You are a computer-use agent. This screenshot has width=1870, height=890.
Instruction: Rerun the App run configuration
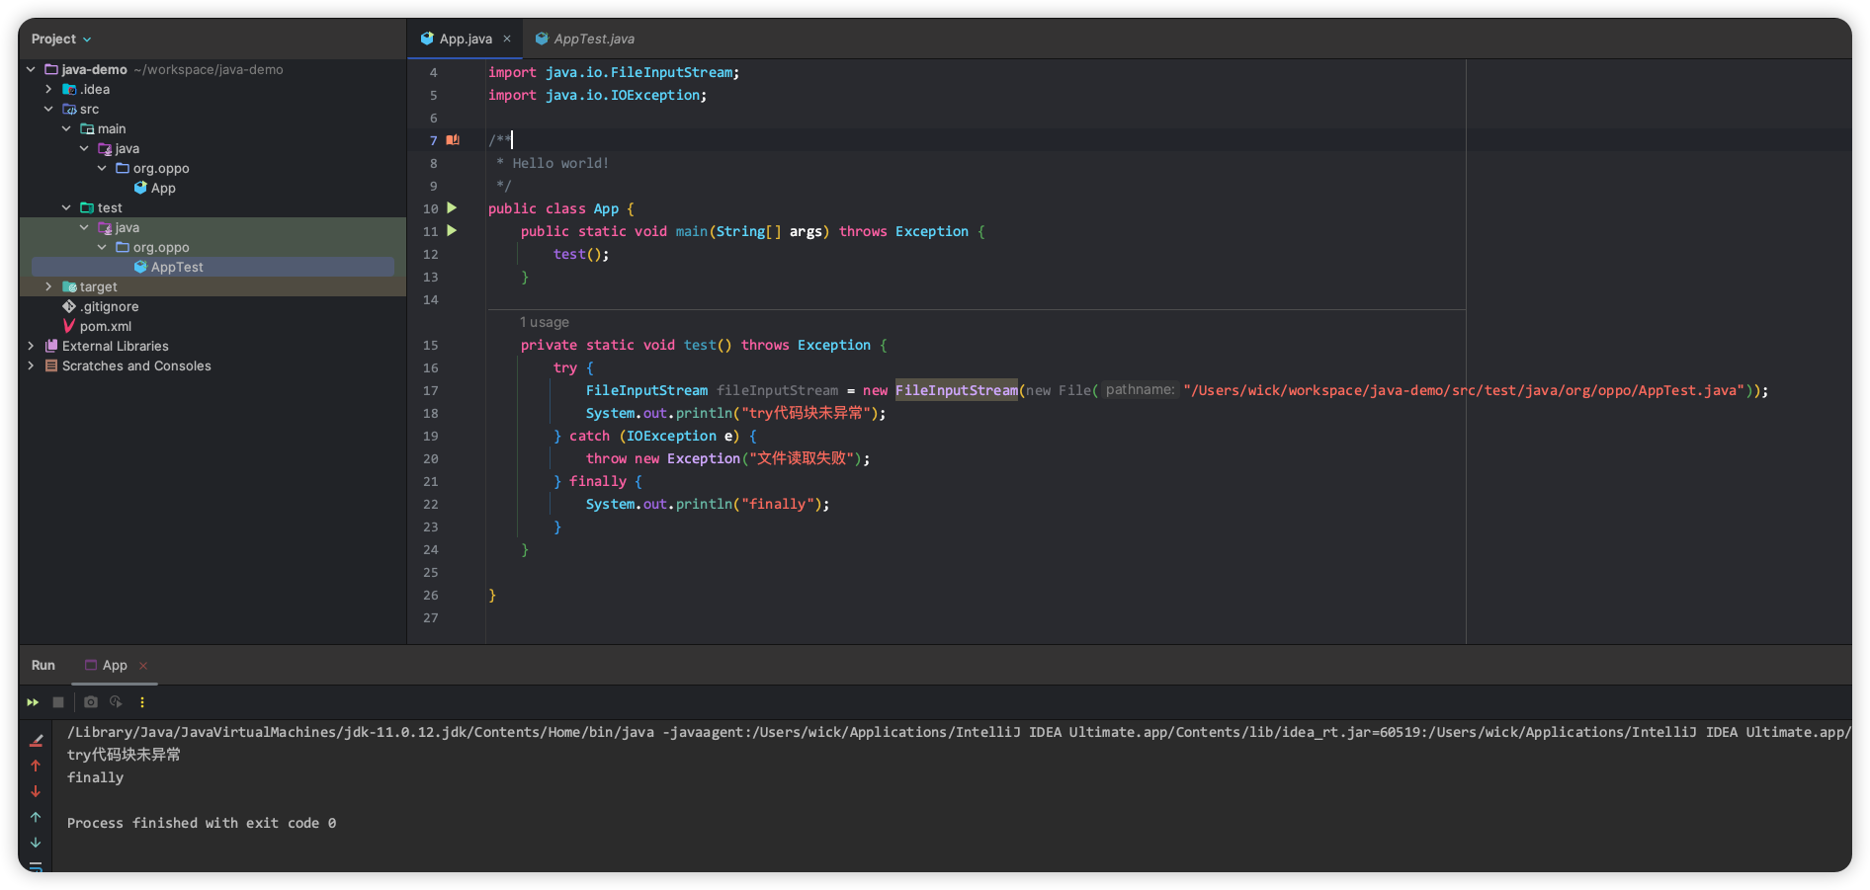tap(33, 702)
